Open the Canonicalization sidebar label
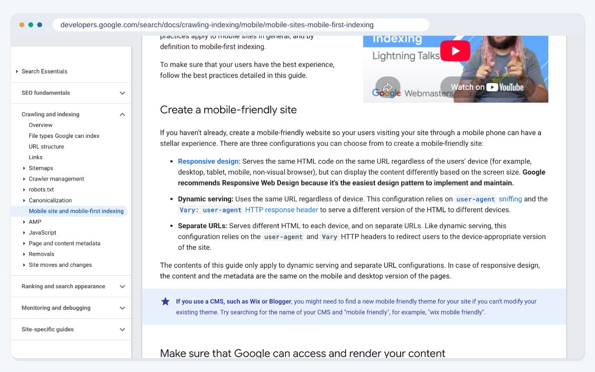 click(x=50, y=200)
